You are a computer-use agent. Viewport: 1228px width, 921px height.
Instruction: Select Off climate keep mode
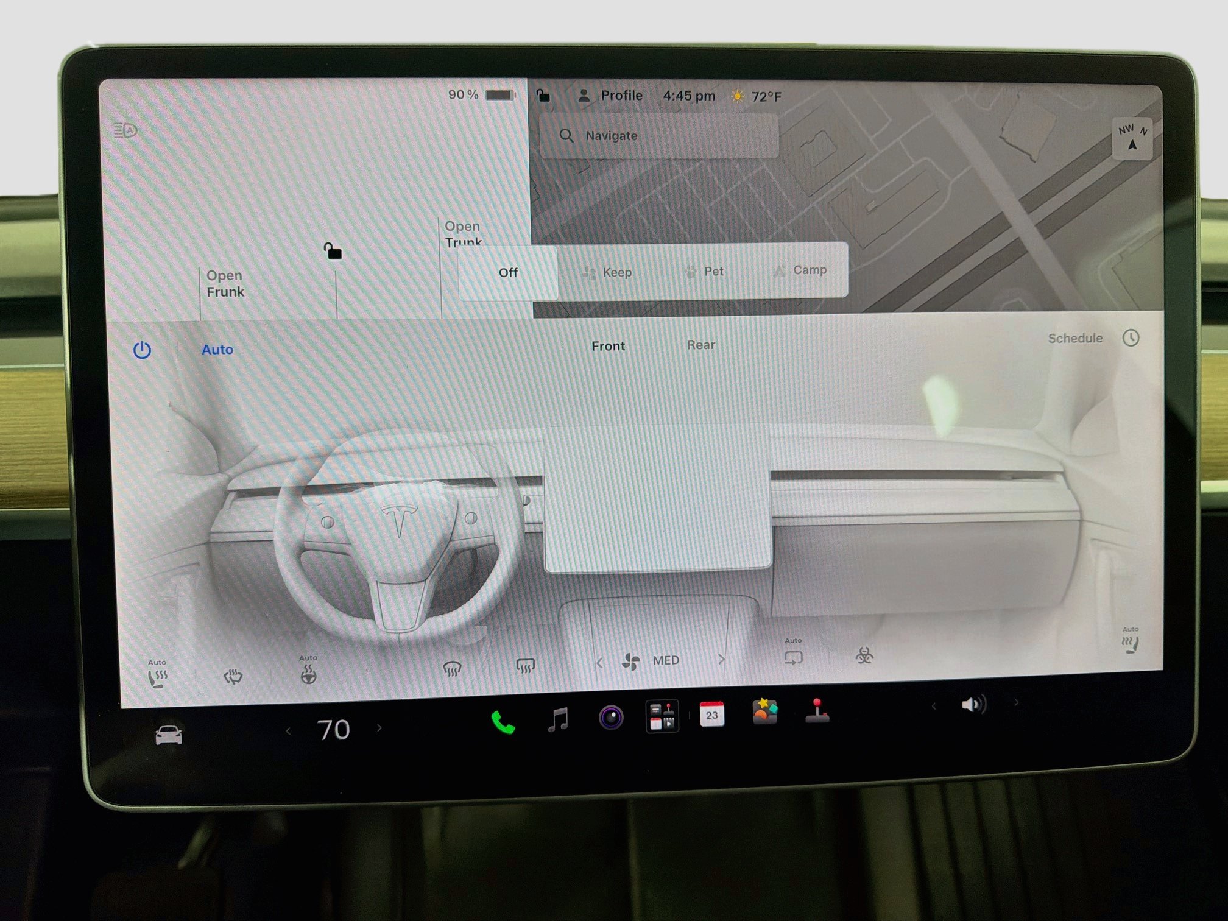pos(508,273)
